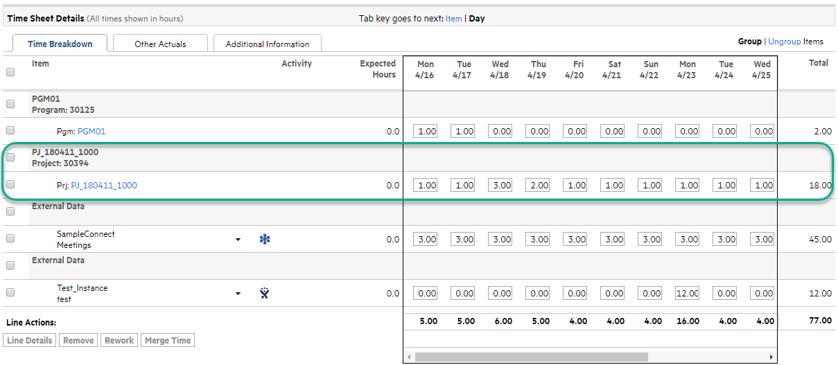Viewport: 838px width, 365px height.
Task: Open the PGM01 program link
Action: coord(91,131)
